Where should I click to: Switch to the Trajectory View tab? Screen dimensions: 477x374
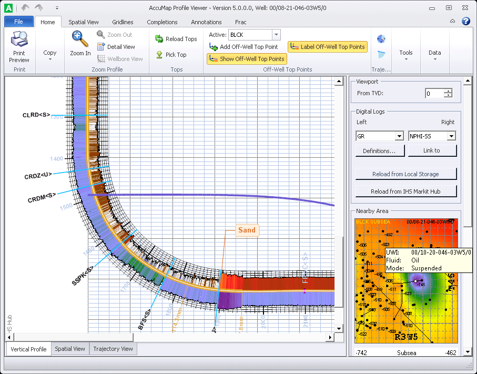[x=113, y=349]
